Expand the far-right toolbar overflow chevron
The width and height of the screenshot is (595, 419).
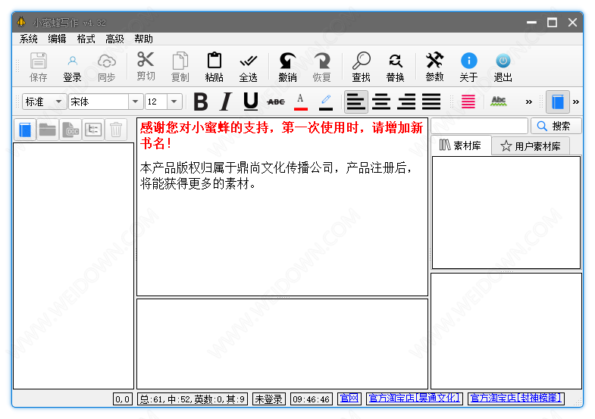pyautogui.click(x=576, y=102)
